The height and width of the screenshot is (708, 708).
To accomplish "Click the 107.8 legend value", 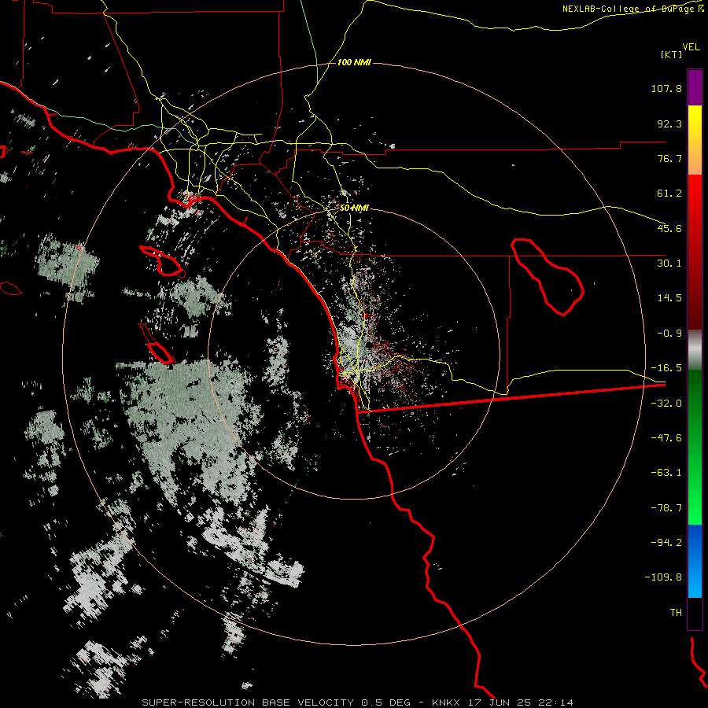I will pyautogui.click(x=666, y=88).
